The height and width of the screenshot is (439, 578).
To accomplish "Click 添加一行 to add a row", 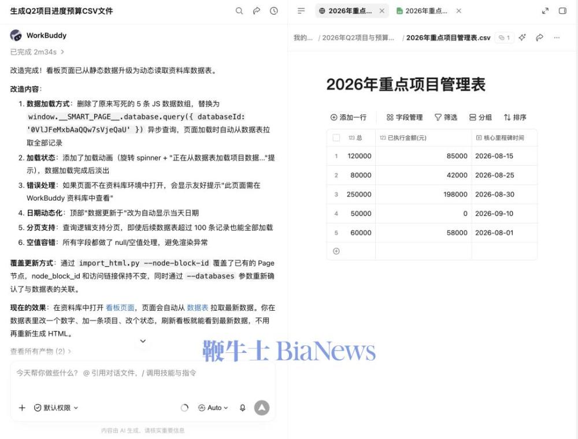I will (x=349, y=117).
